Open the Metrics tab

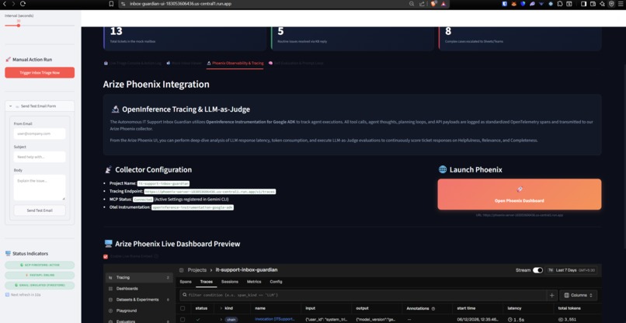pyautogui.click(x=254, y=282)
